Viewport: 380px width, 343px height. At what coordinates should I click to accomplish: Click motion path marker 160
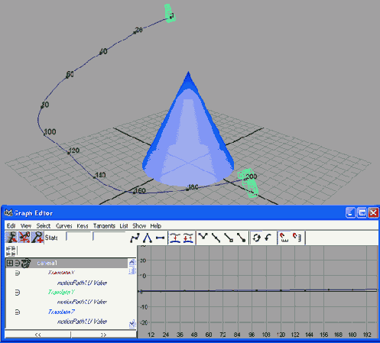point(139,191)
